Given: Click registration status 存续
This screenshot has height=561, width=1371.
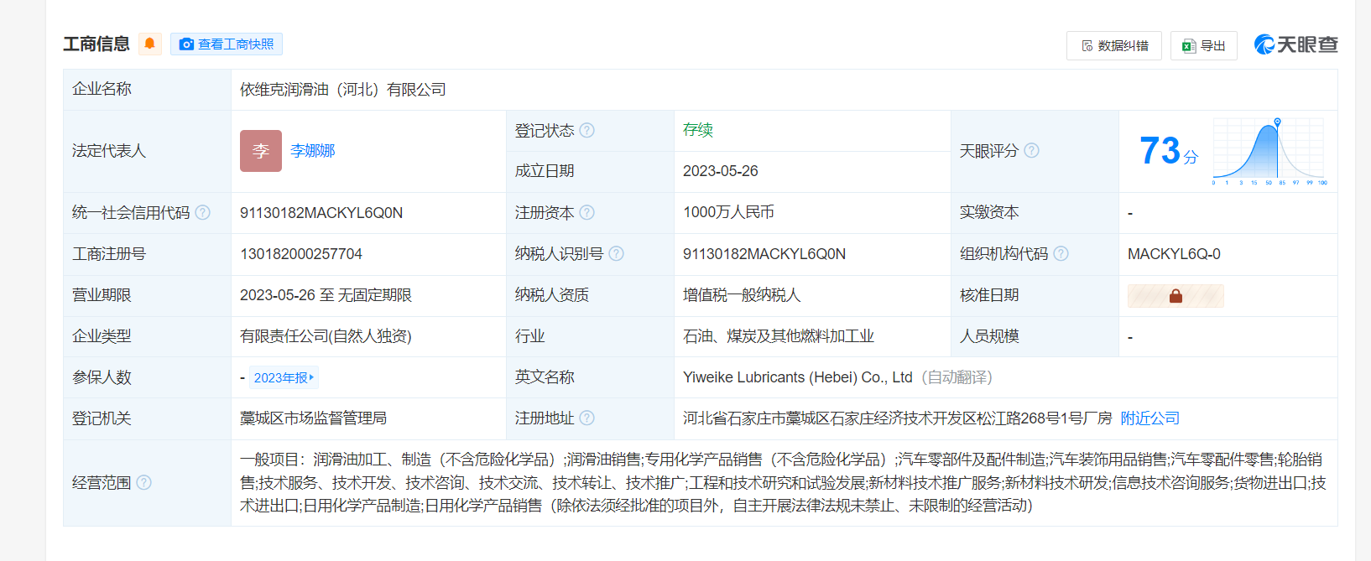Looking at the screenshot, I should 698,130.
